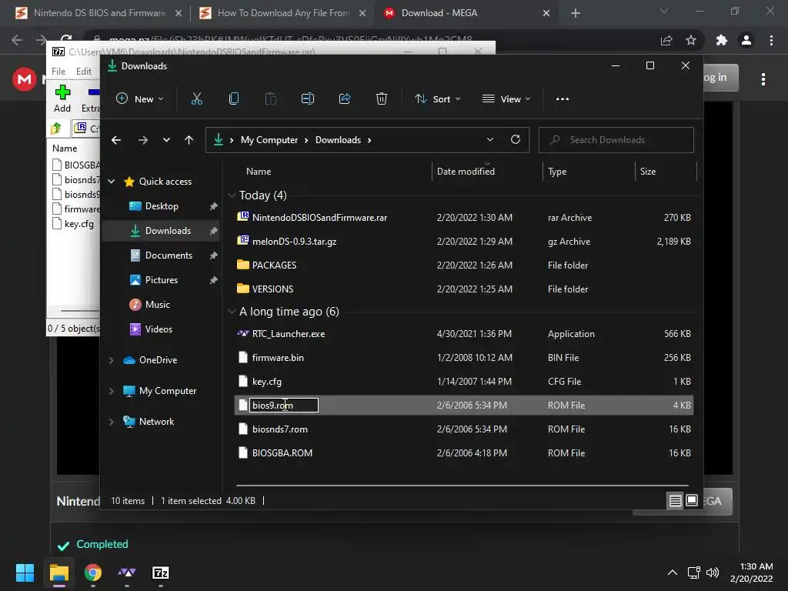Click the volume icon in system tray
This screenshot has width=788, height=591.
[712, 573]
